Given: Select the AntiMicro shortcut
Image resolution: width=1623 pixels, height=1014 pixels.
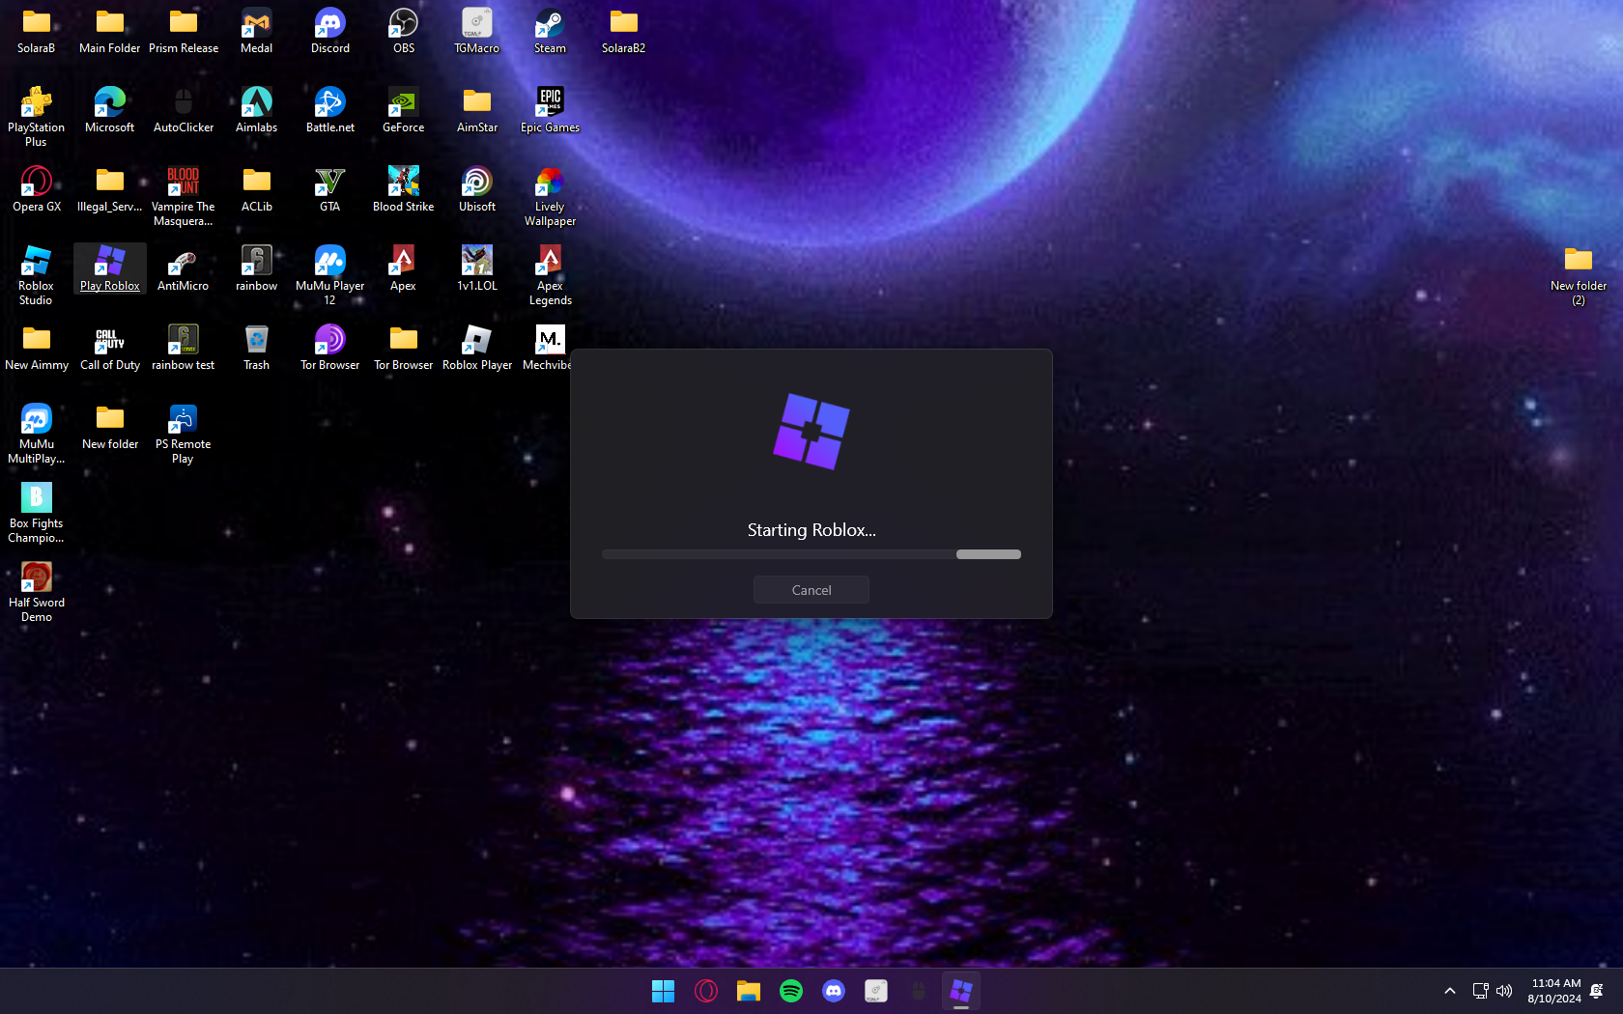Looking at the screenshot, I should click(x=184, y=268).
